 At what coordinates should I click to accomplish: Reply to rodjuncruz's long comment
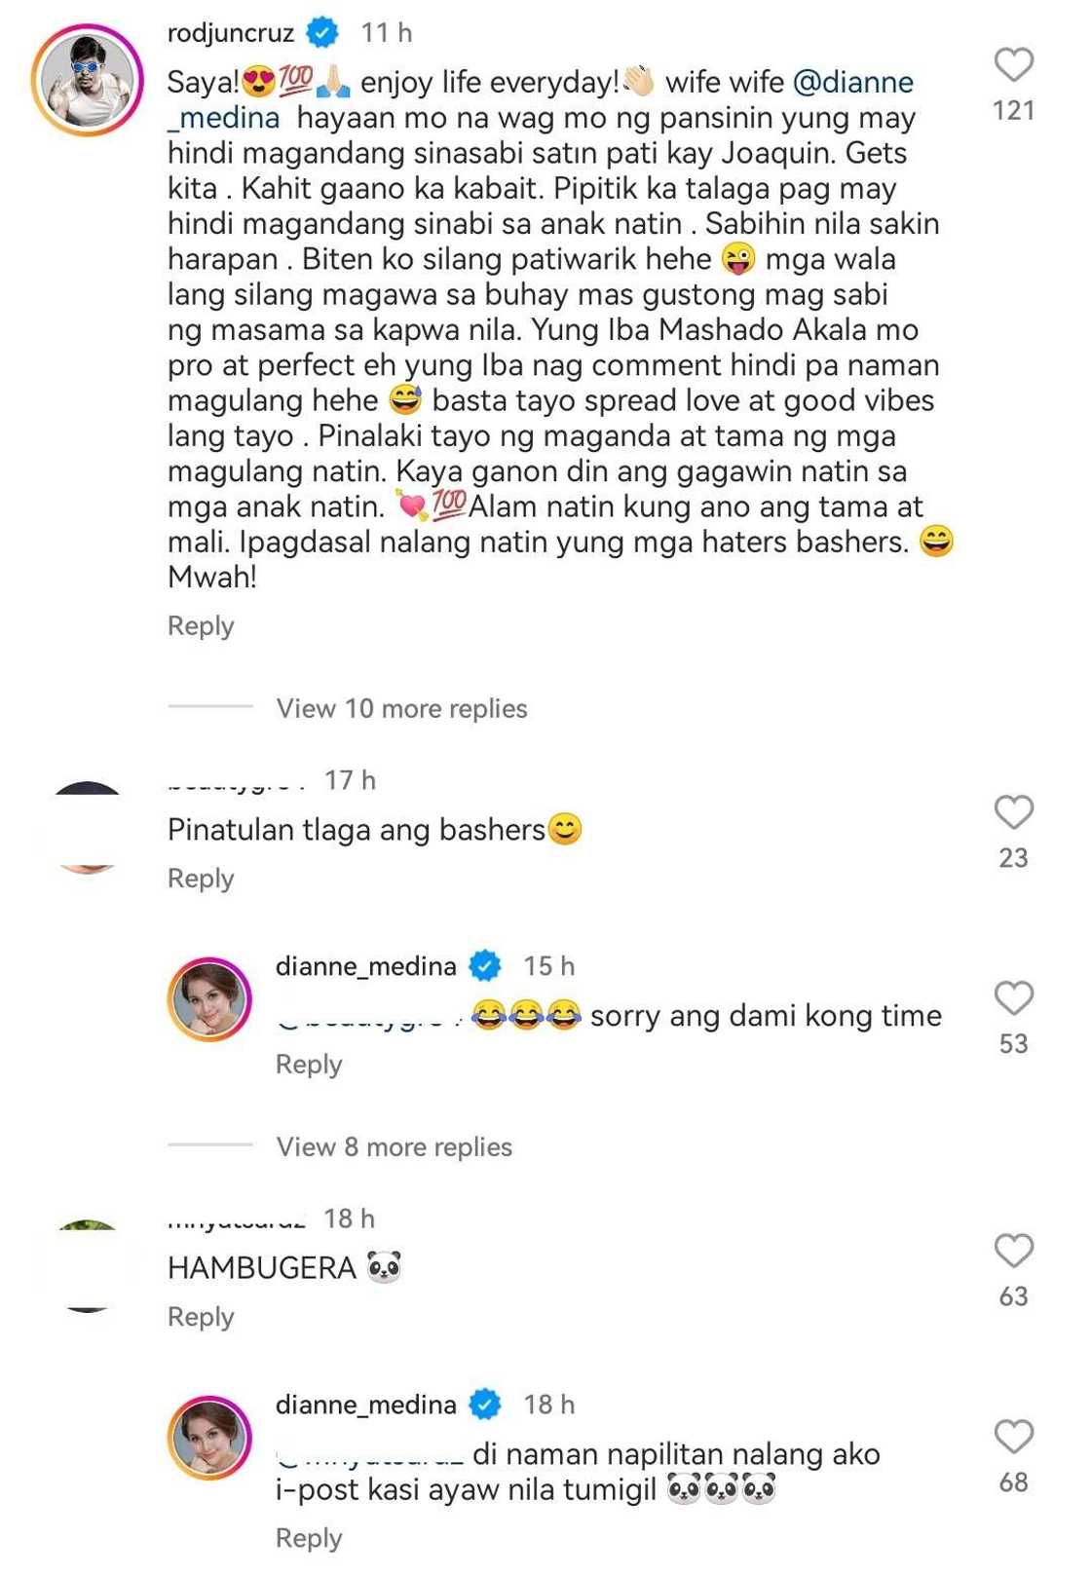pos(201,625)
